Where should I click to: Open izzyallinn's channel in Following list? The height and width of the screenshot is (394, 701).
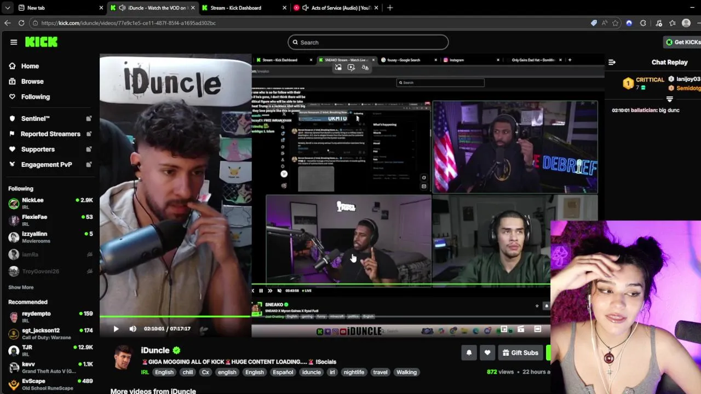coord(50,237)
